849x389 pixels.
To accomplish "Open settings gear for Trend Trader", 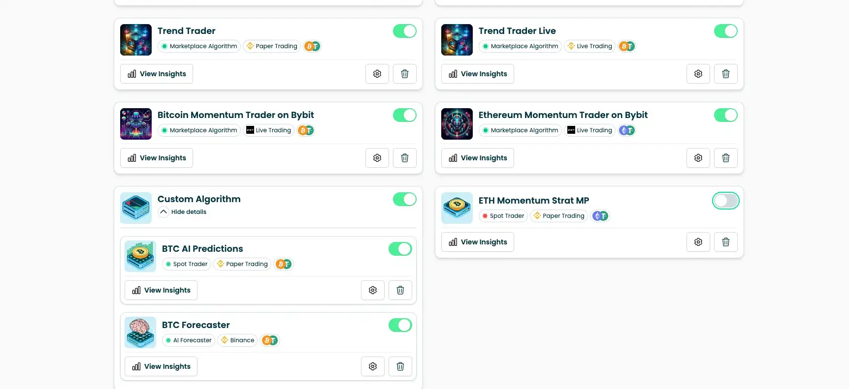I will click(x=377, y=74).
